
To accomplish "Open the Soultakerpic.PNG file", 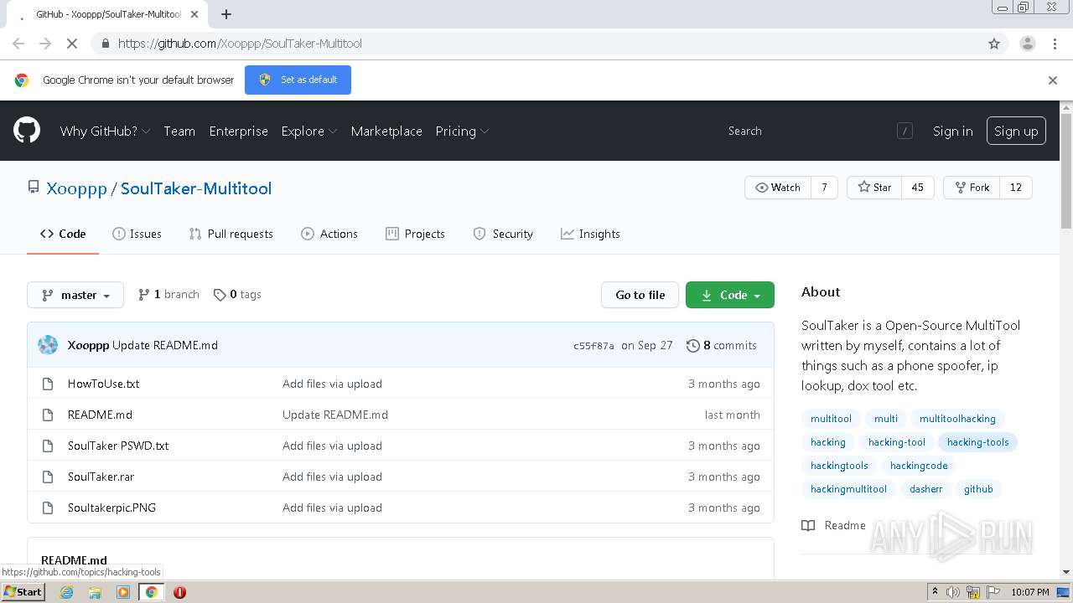I will tap(111, 508).
